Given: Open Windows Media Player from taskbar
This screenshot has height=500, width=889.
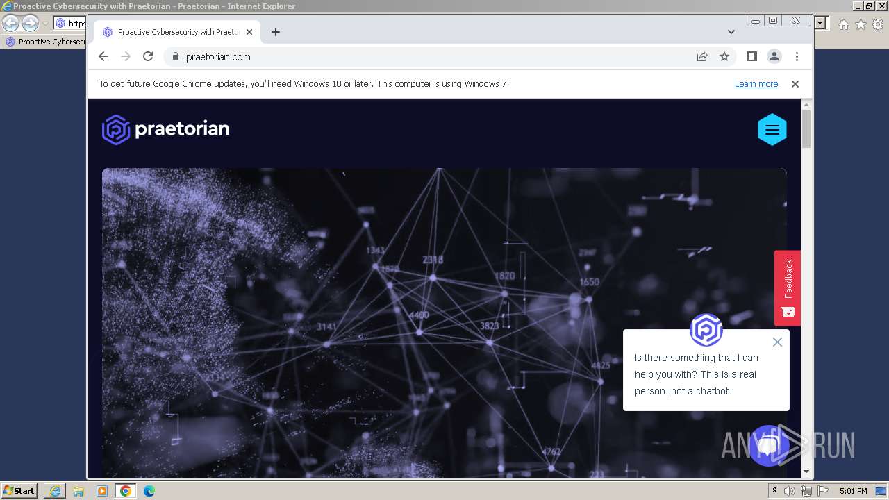Looking at the screenshot, I should pos(102,491).
